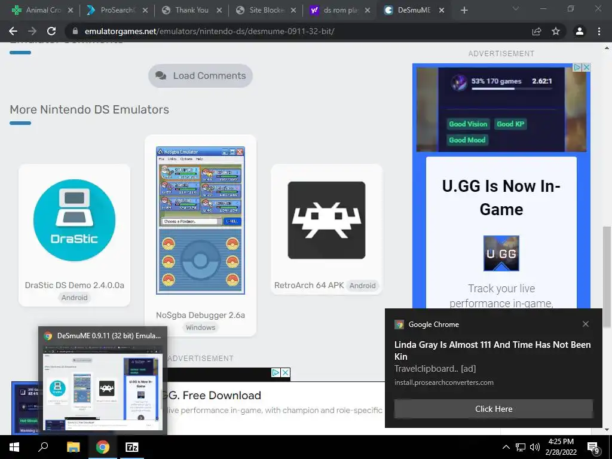
Task: Open the DraStic DS Demo 2.4.0.0a link
Action: point(75,285)
